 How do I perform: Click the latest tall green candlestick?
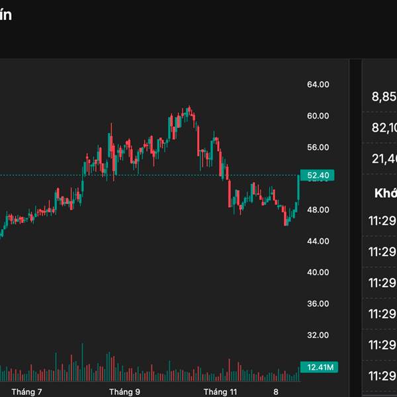pos(298,189)
